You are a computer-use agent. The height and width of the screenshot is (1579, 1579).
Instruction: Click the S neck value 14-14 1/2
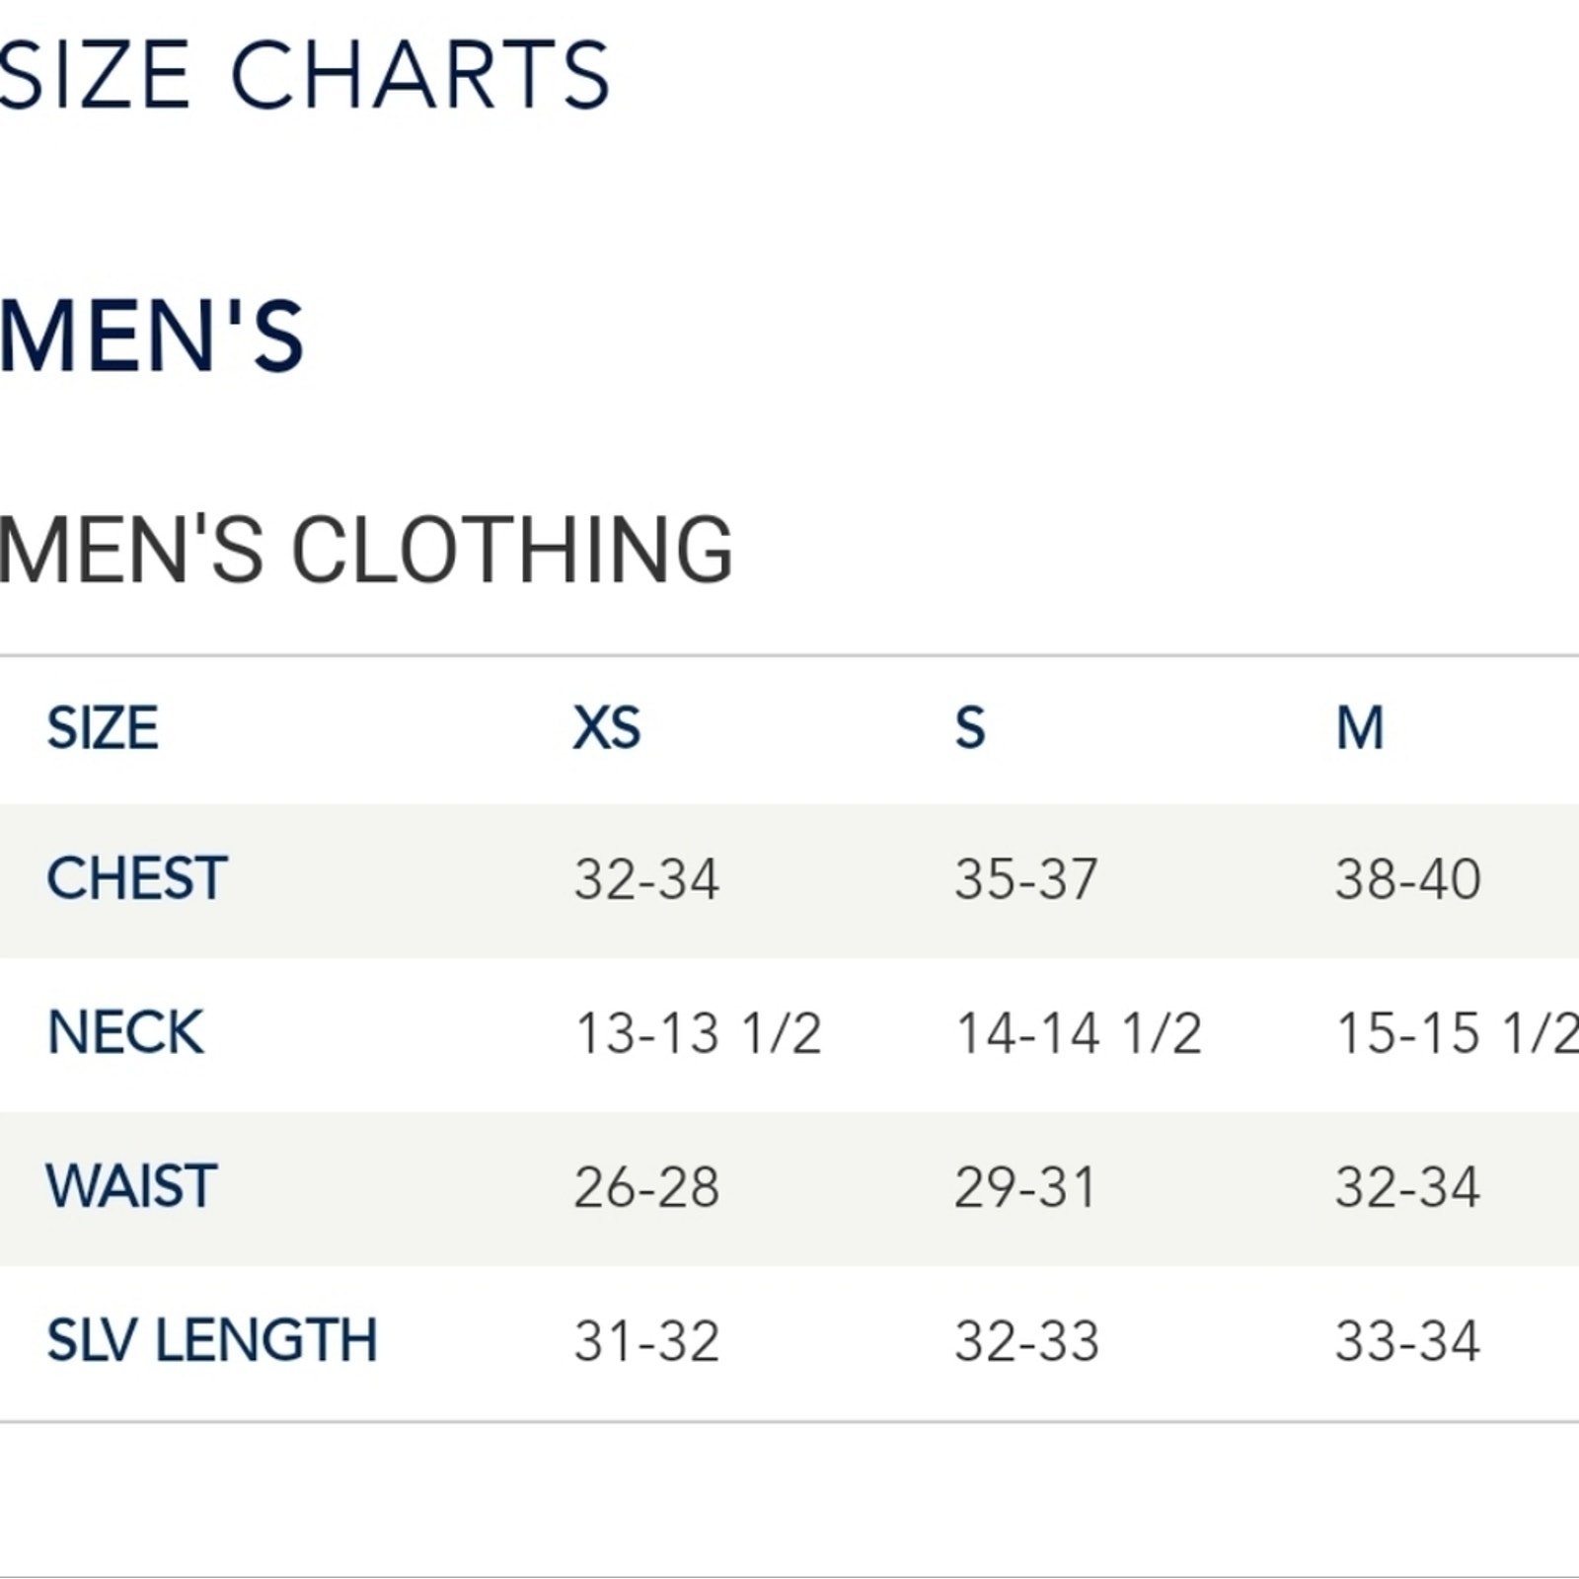[1079, 1033]
